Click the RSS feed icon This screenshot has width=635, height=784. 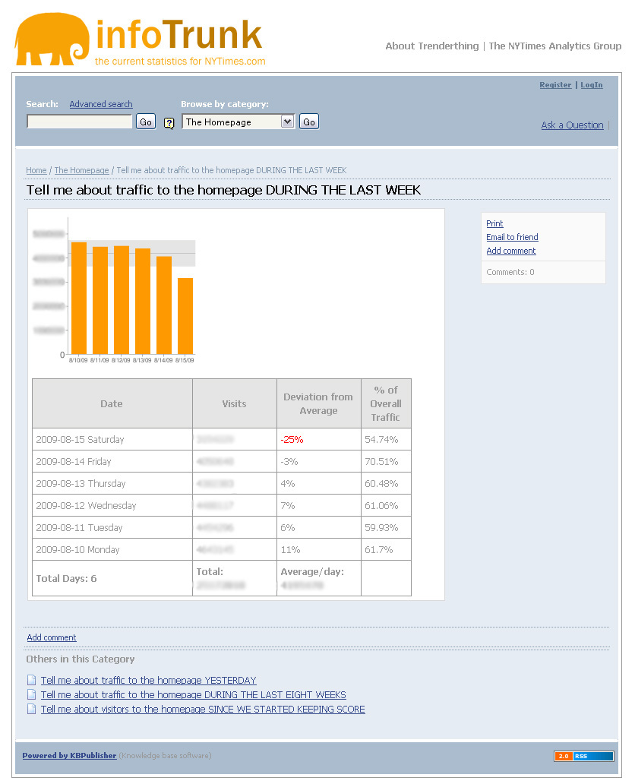[x=593, y=755]
